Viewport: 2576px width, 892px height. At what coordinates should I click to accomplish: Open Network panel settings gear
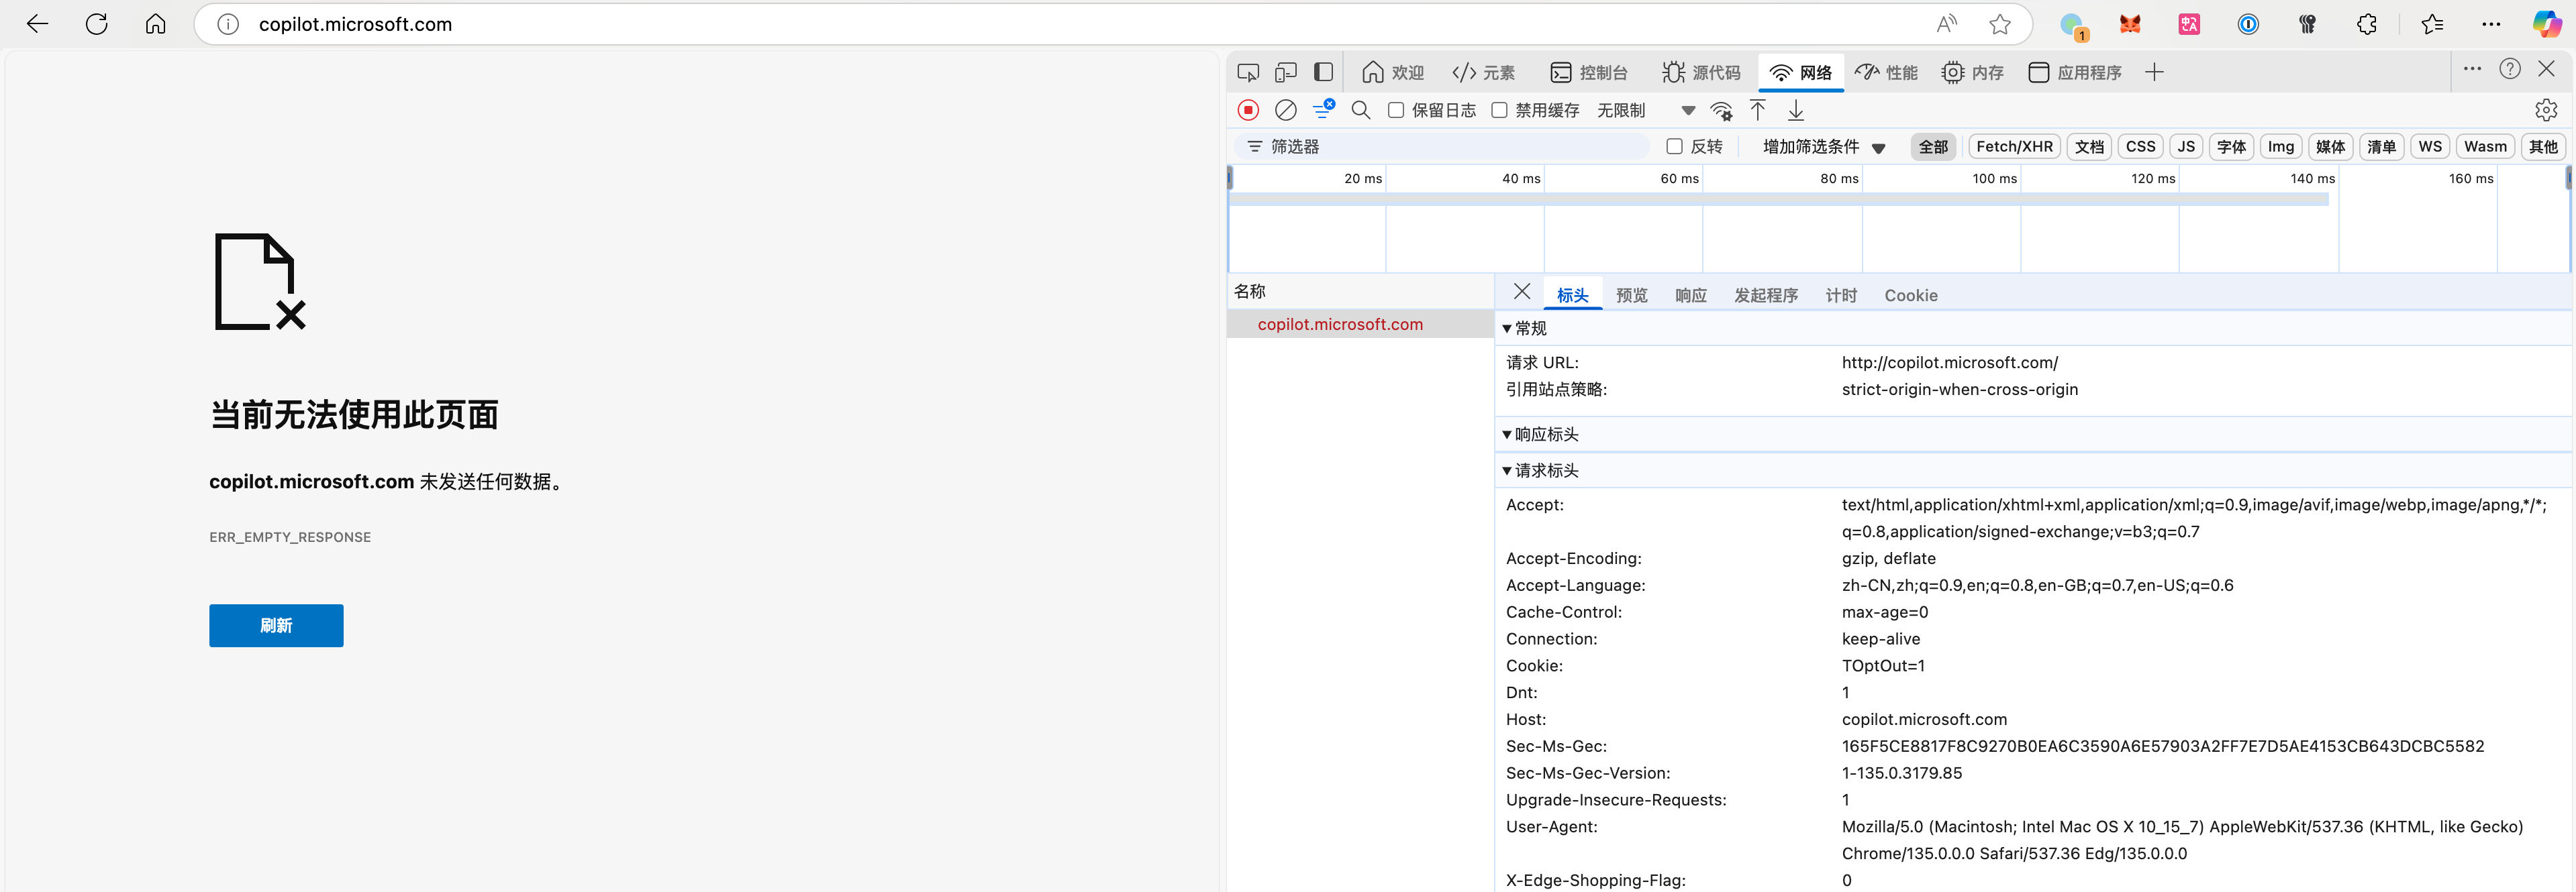(x=2545, y=110)
